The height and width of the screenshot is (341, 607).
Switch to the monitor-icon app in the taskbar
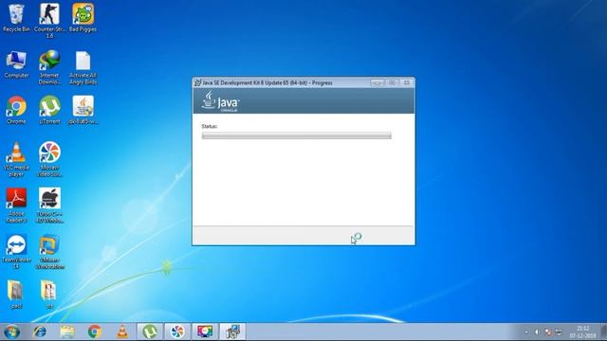pyautogui.click(x=205, y=332)
